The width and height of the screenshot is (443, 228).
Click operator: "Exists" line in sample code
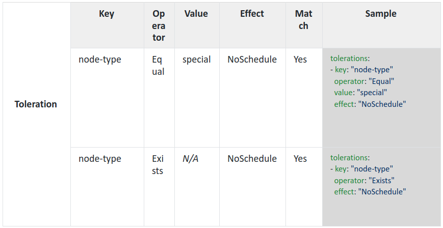[364, 180]
